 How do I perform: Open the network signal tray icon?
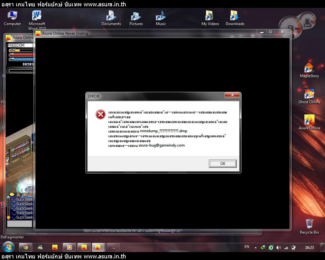286,248
